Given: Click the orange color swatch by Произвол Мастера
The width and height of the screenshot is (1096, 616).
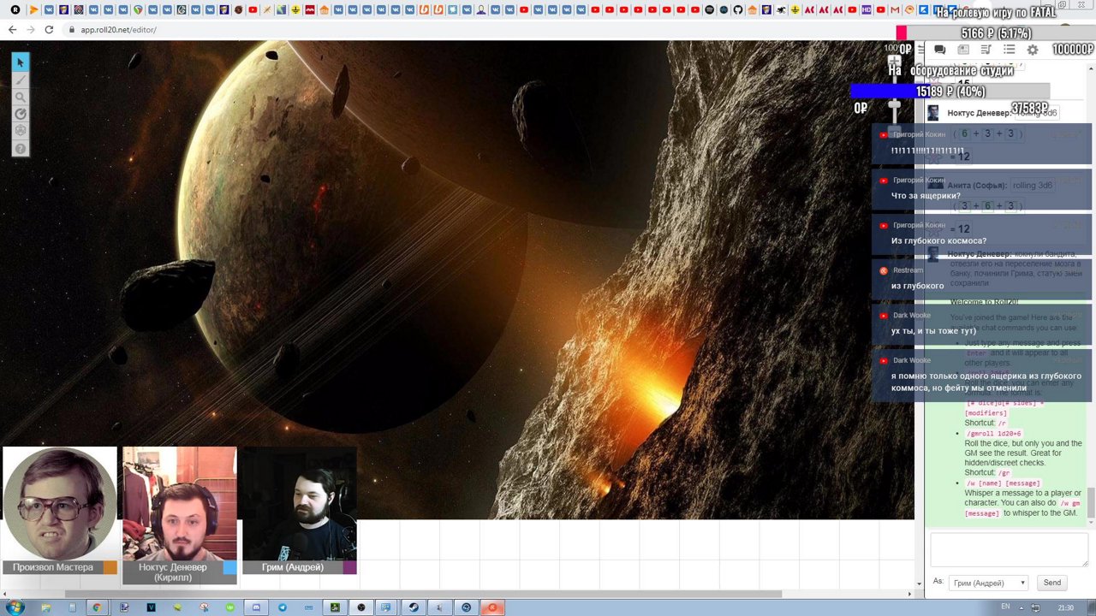Looking at the screenshot, I should coord(110,567).
